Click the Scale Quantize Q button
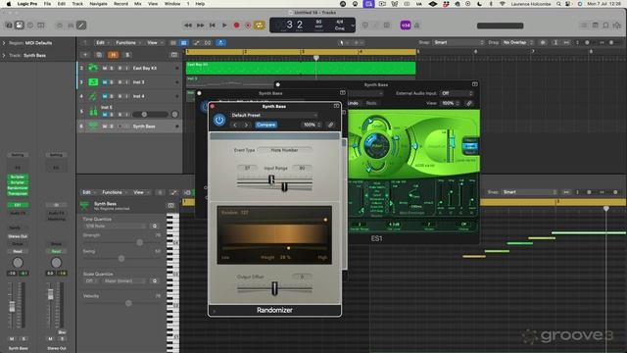This screenshot has height=353, width=627. click(x=155, y=281)
